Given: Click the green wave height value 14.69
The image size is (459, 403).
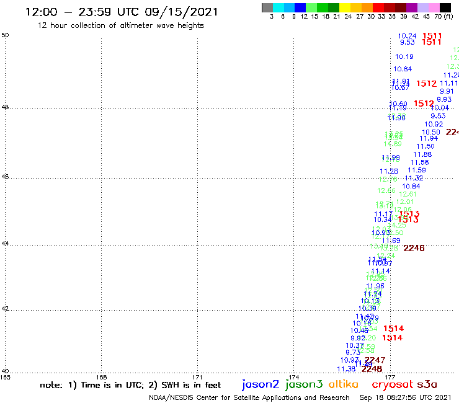Looking at the screenshot, I should [393, 144].
